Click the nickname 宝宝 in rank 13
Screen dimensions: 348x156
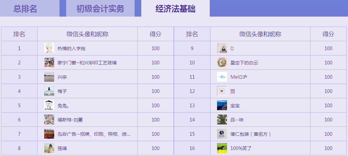point(235,106)
